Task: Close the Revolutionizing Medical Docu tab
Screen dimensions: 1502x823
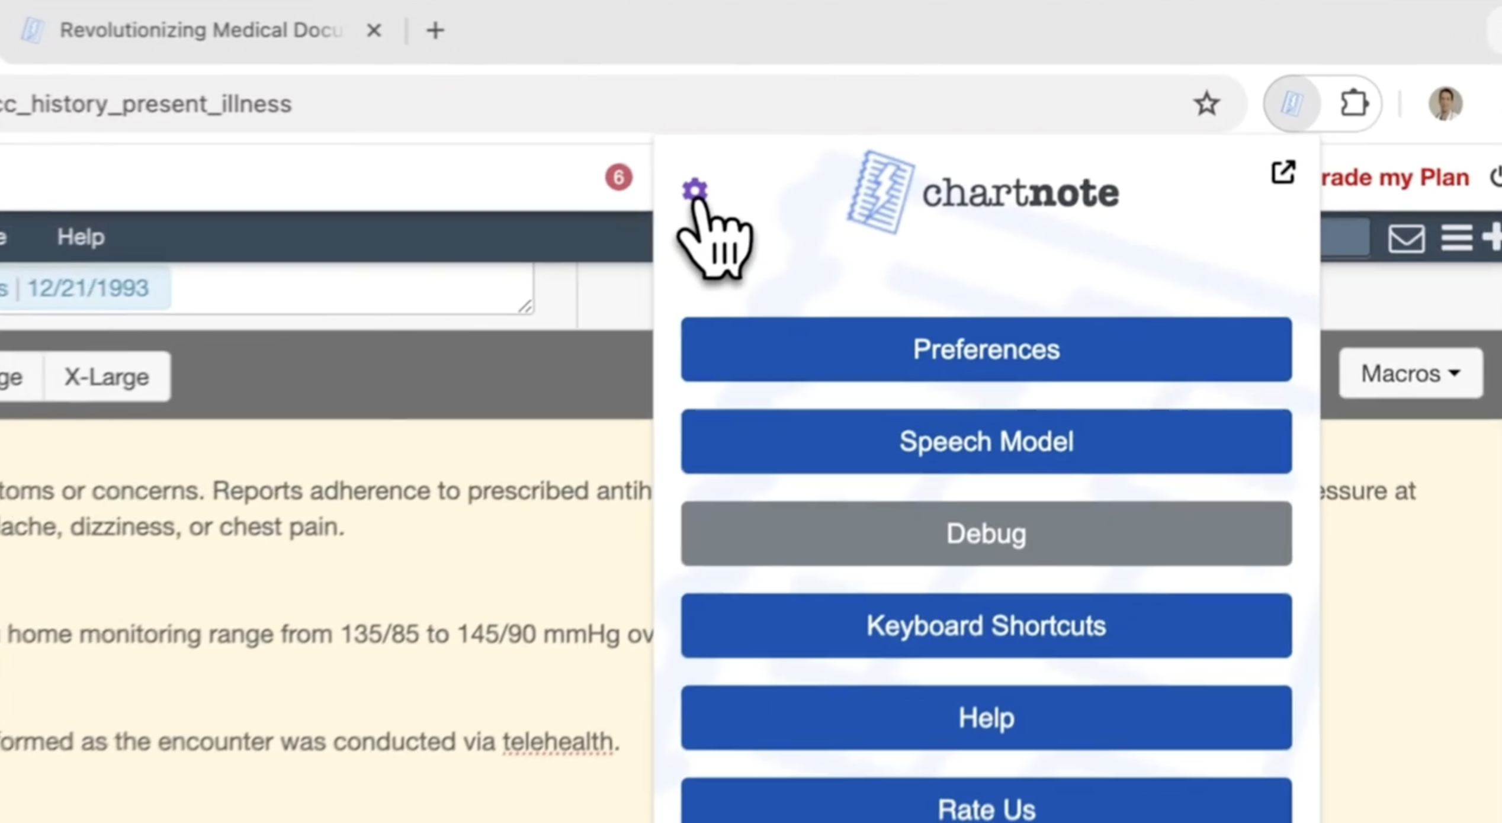Action: (374, 30)
